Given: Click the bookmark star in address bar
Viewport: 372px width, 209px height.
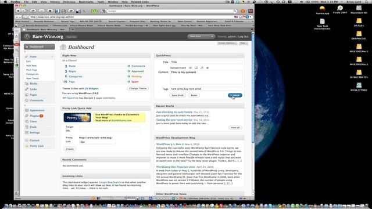Looking at the screenshot, I should point(240,17).
